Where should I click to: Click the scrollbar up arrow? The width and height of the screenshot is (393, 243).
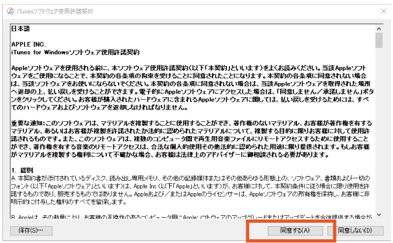[x=379, y=29]
